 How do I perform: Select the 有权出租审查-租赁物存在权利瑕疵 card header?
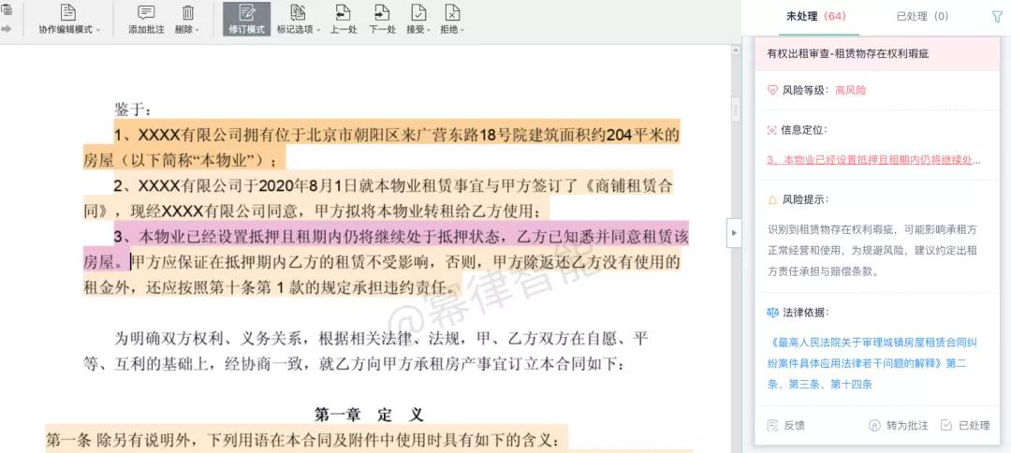tap(877, 54)
